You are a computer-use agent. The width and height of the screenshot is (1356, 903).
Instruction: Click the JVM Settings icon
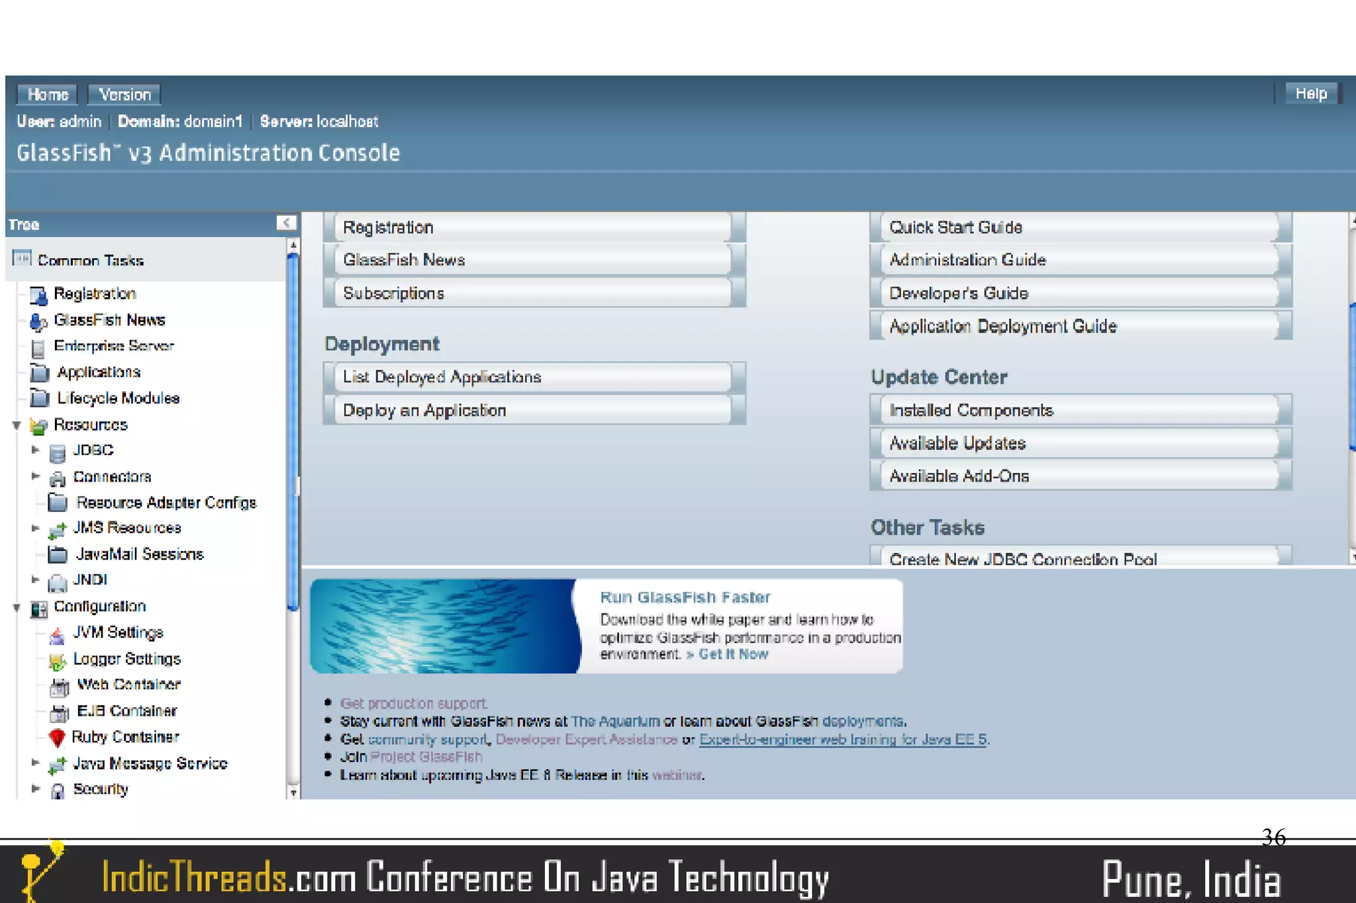coord(58,635)
